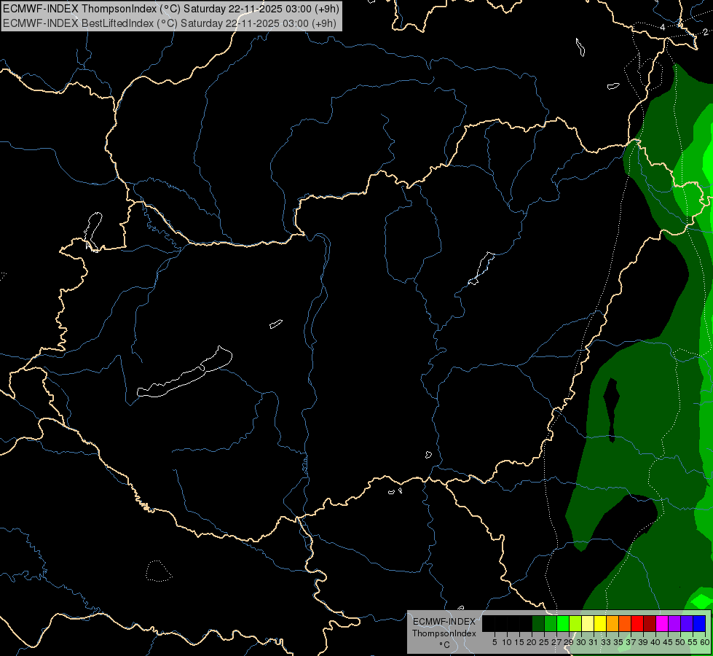
Task: Click the contour label 2 at the right edge
Action: click(705, 32)
